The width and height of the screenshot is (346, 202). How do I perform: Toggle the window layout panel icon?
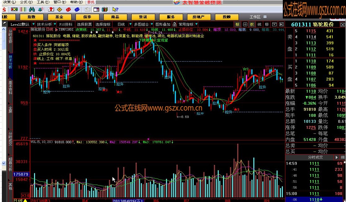tap(96, 10)
